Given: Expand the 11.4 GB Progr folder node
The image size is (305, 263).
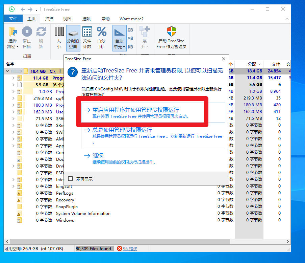Looking at the screenshot, I should (x=13, y=78).
